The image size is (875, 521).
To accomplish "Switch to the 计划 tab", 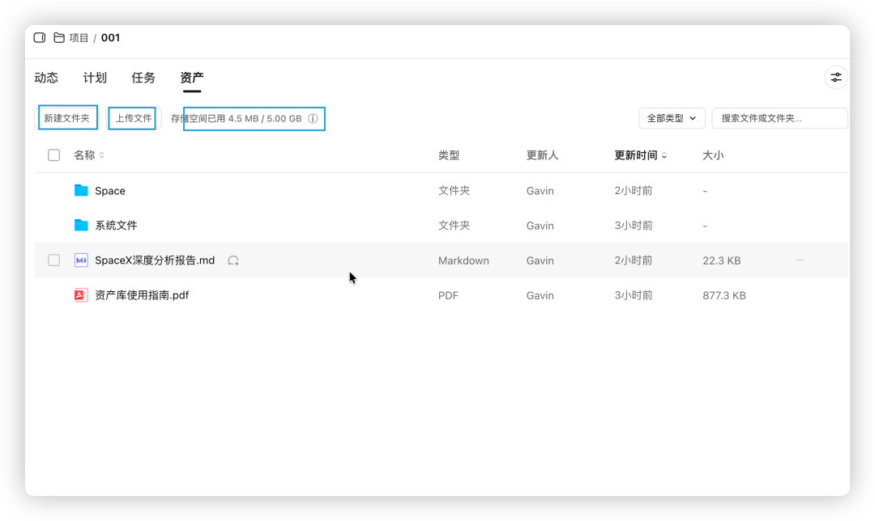I will pyautogui.click(x=94, y=78).
